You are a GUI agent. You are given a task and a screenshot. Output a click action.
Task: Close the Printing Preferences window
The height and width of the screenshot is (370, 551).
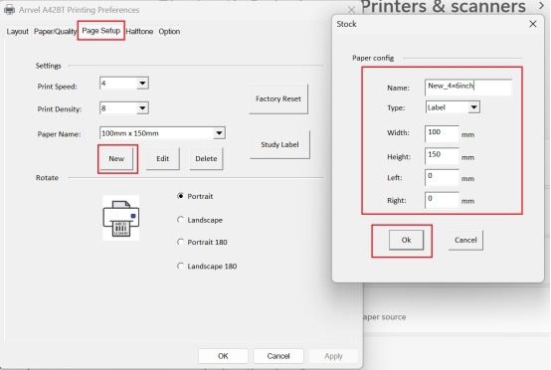(x=351, y=10)
